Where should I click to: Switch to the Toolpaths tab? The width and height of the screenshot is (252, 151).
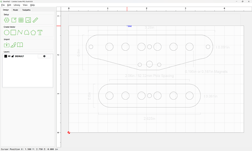point(26,10)
